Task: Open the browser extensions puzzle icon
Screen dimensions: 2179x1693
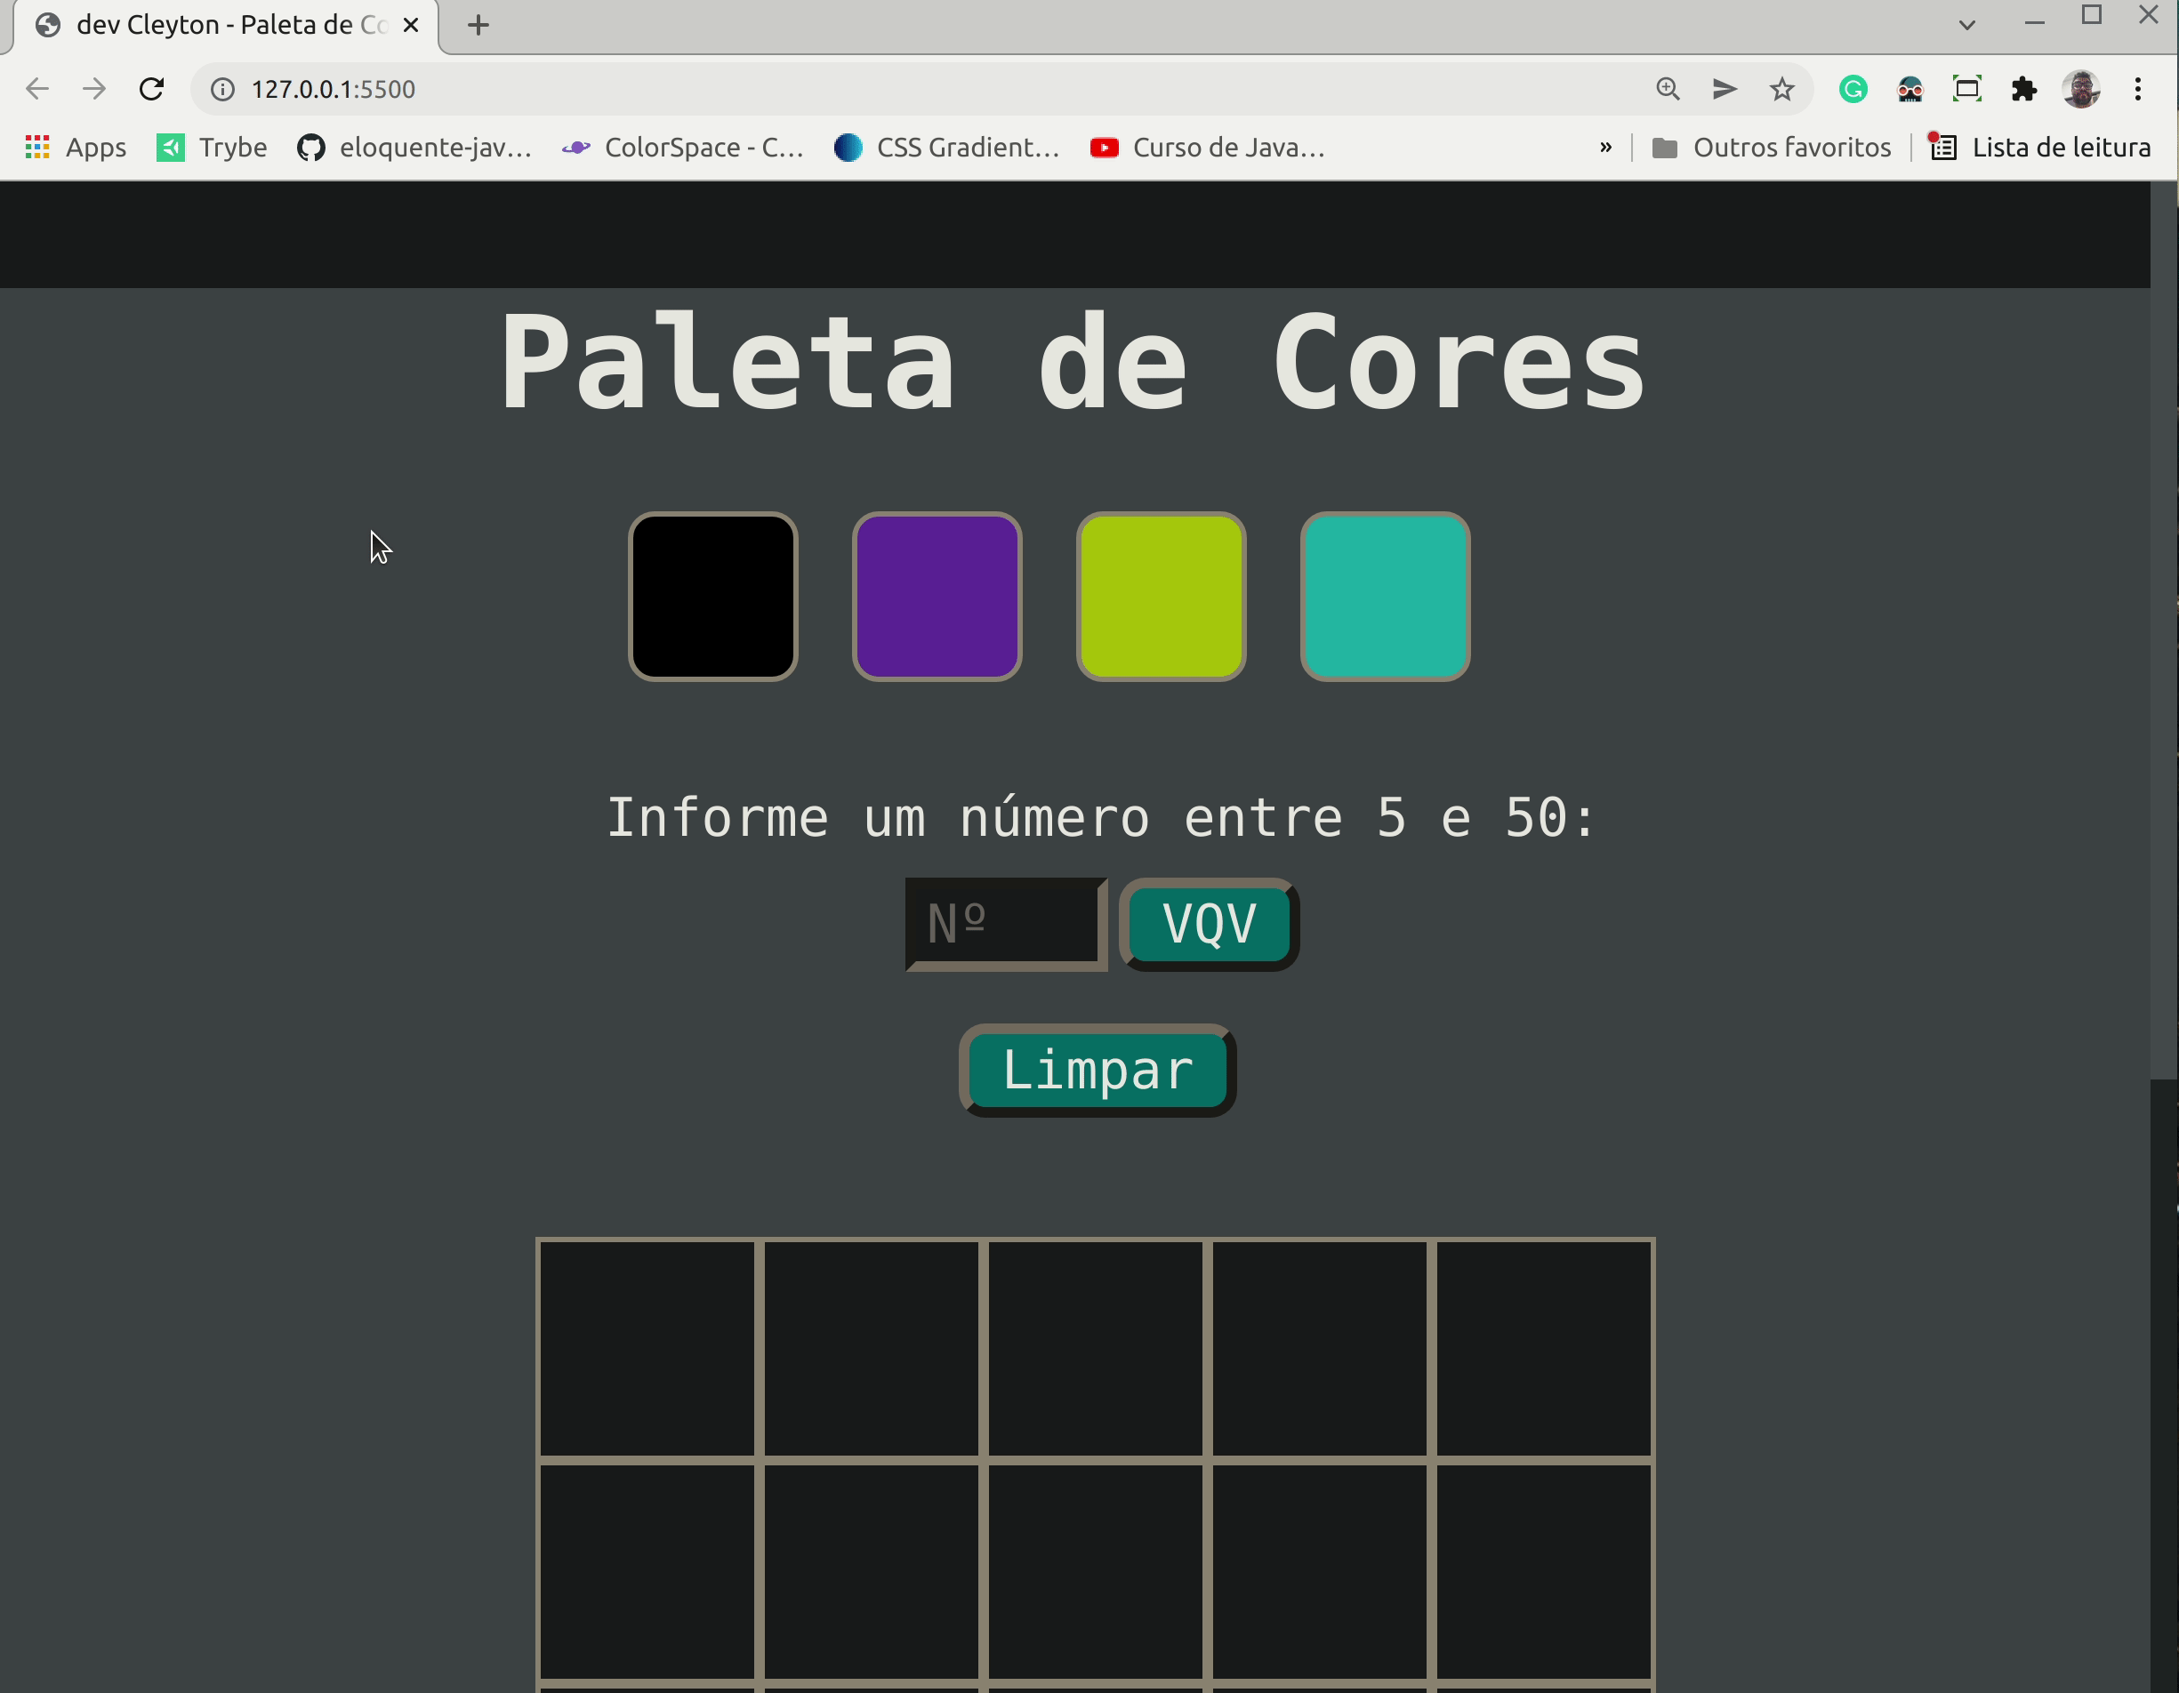Action: [2025, 89]
